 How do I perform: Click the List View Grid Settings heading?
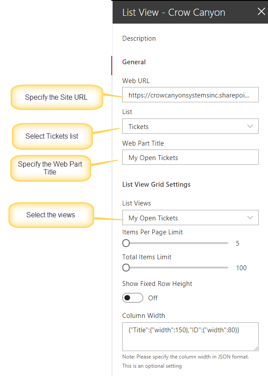(x=156, y=185)
